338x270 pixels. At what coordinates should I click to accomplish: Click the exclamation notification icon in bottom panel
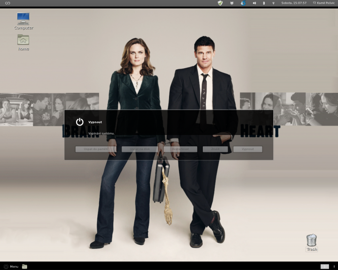334,267
